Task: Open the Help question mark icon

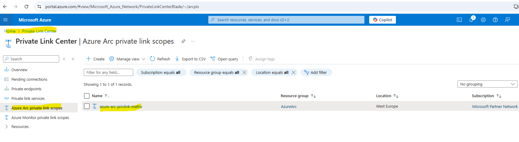Action: [x=495, y=20]
